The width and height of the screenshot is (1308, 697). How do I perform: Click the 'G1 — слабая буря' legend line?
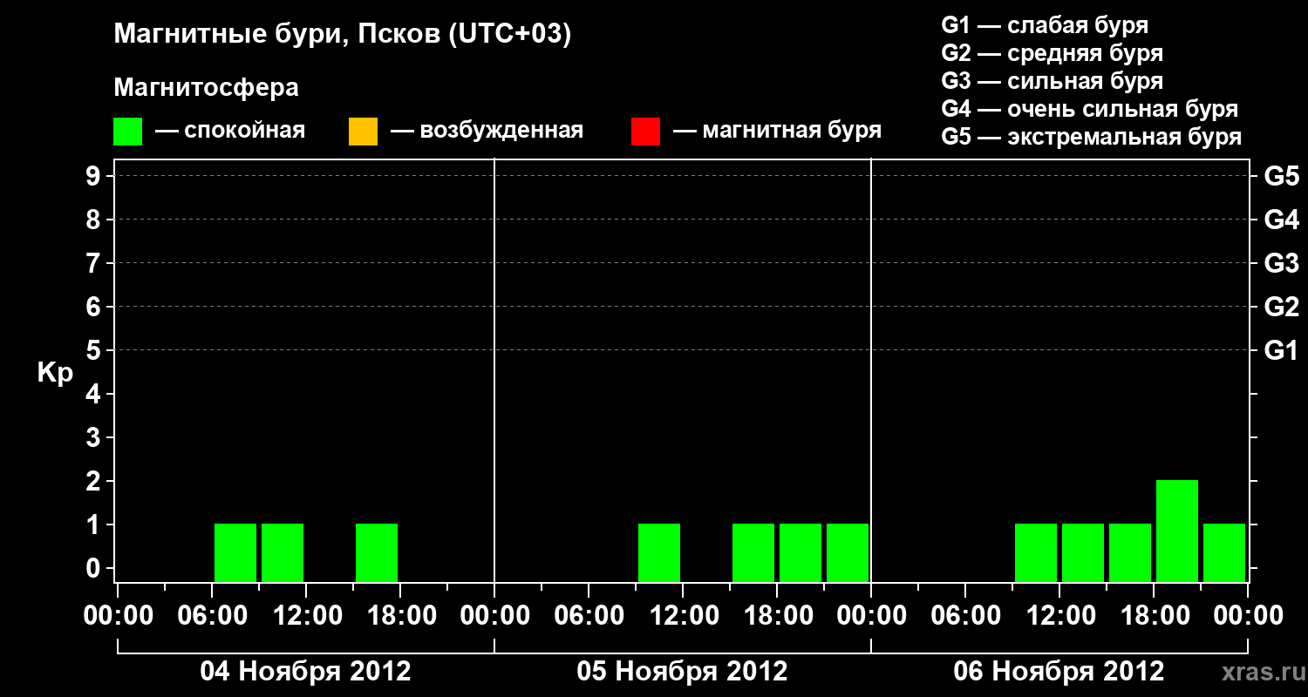coord(1045,25)
